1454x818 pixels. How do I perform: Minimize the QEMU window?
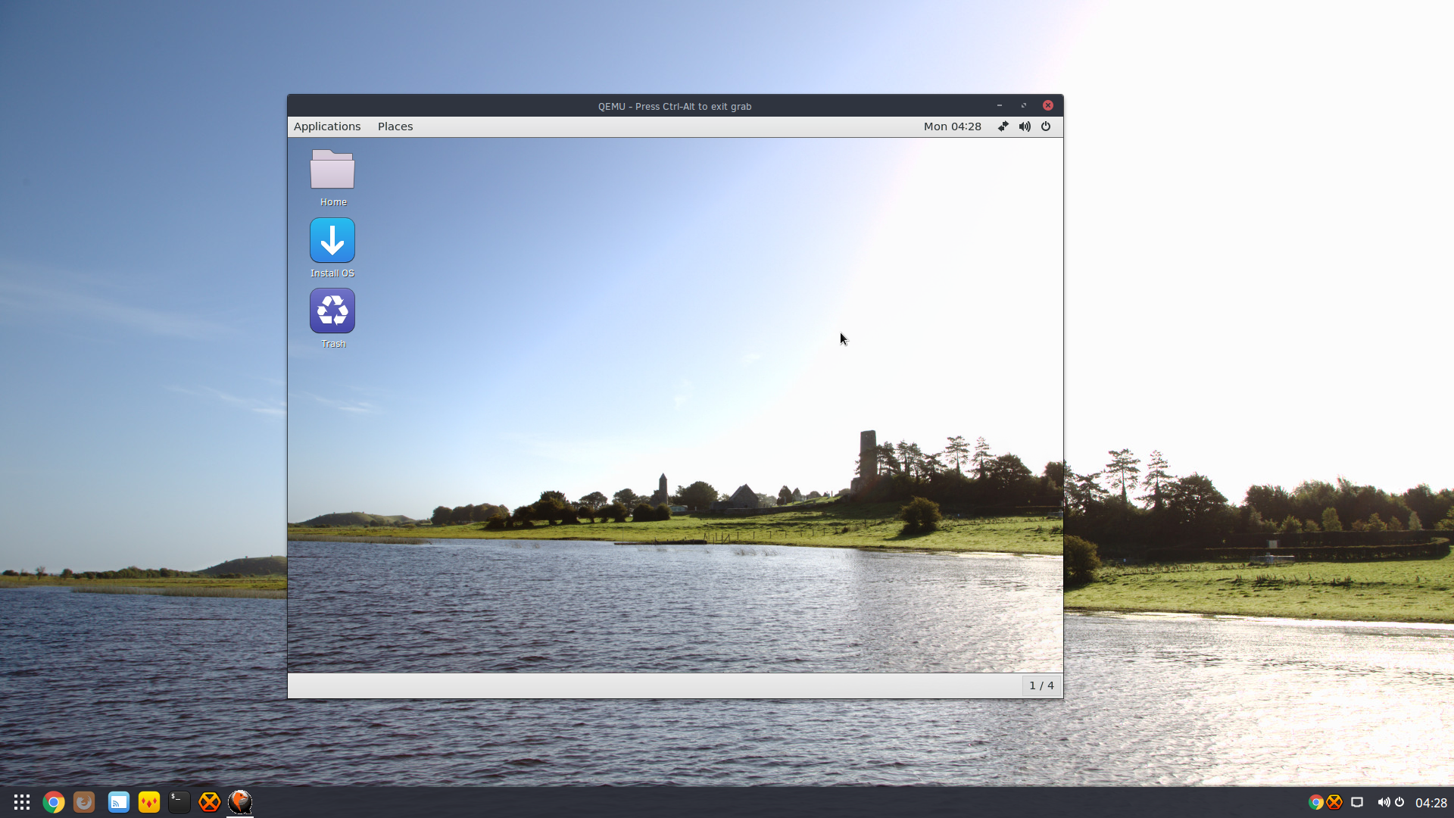[x=1000, y=106]
